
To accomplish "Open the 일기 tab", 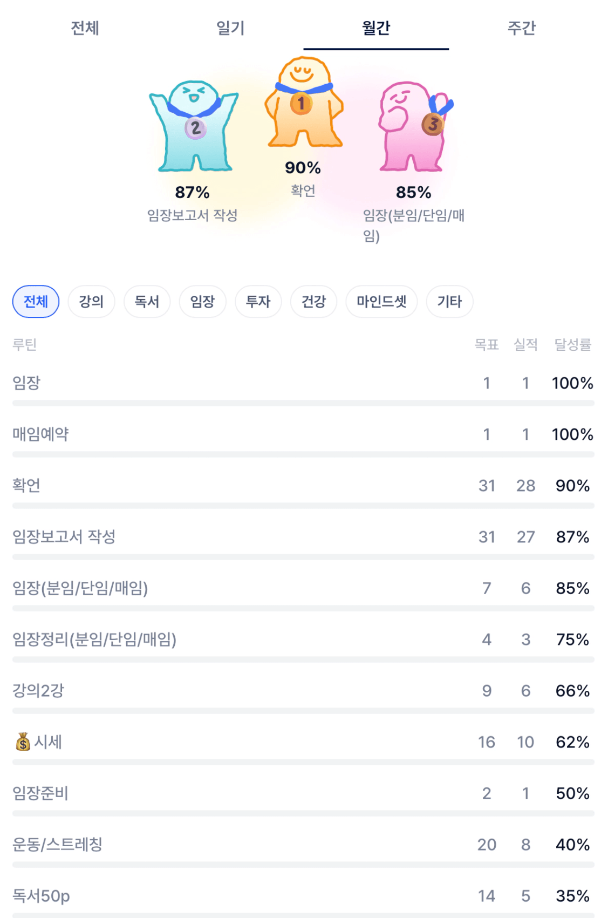I will click(230, 28).
